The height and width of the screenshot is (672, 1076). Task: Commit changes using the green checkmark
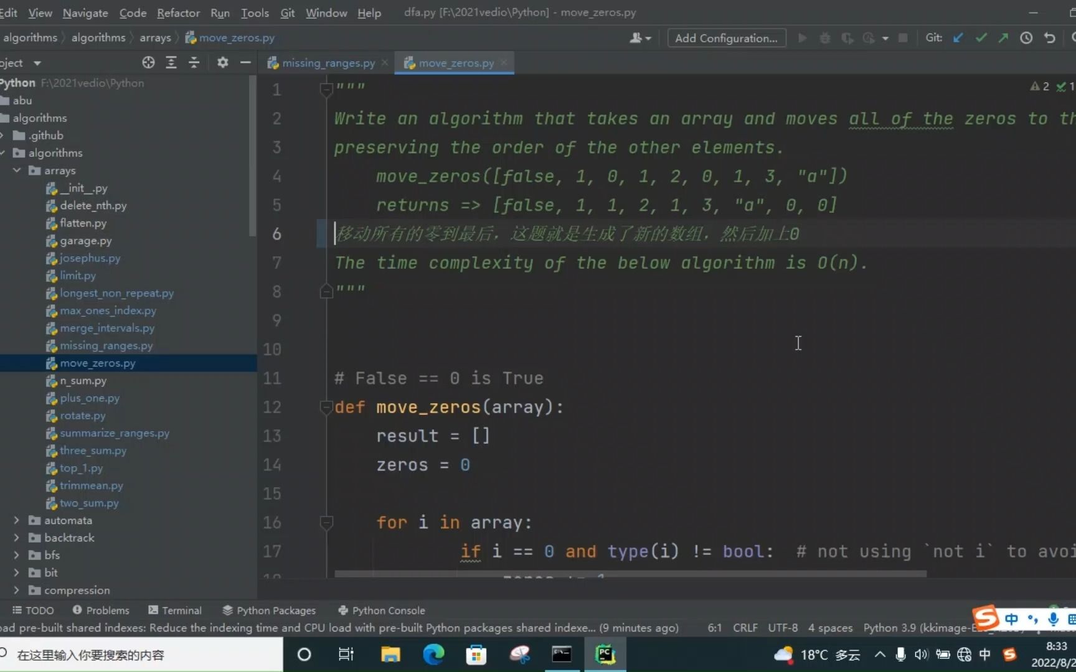point(981,38)
